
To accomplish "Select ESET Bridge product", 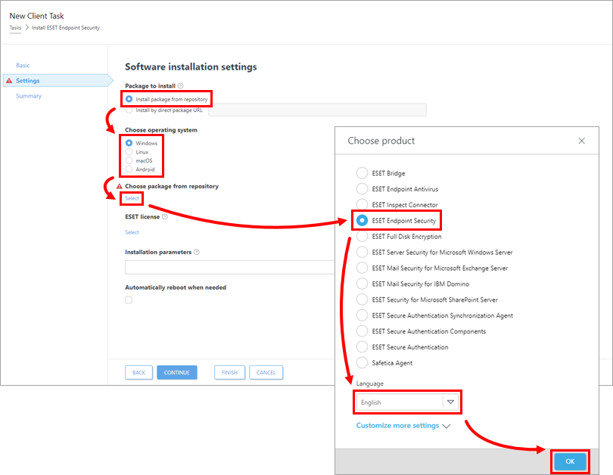I will coord(362,172).
